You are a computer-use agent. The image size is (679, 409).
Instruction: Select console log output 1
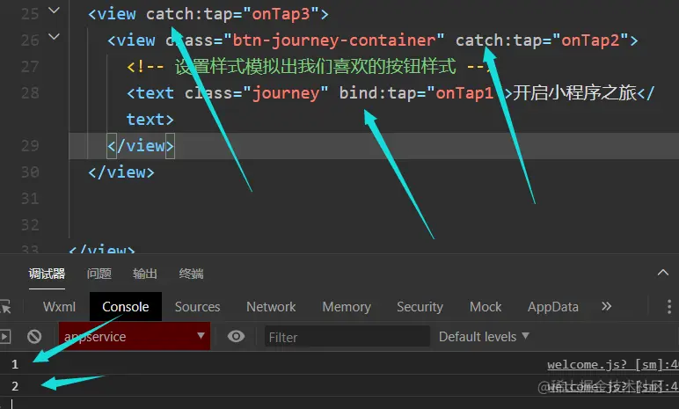point(15,364)
